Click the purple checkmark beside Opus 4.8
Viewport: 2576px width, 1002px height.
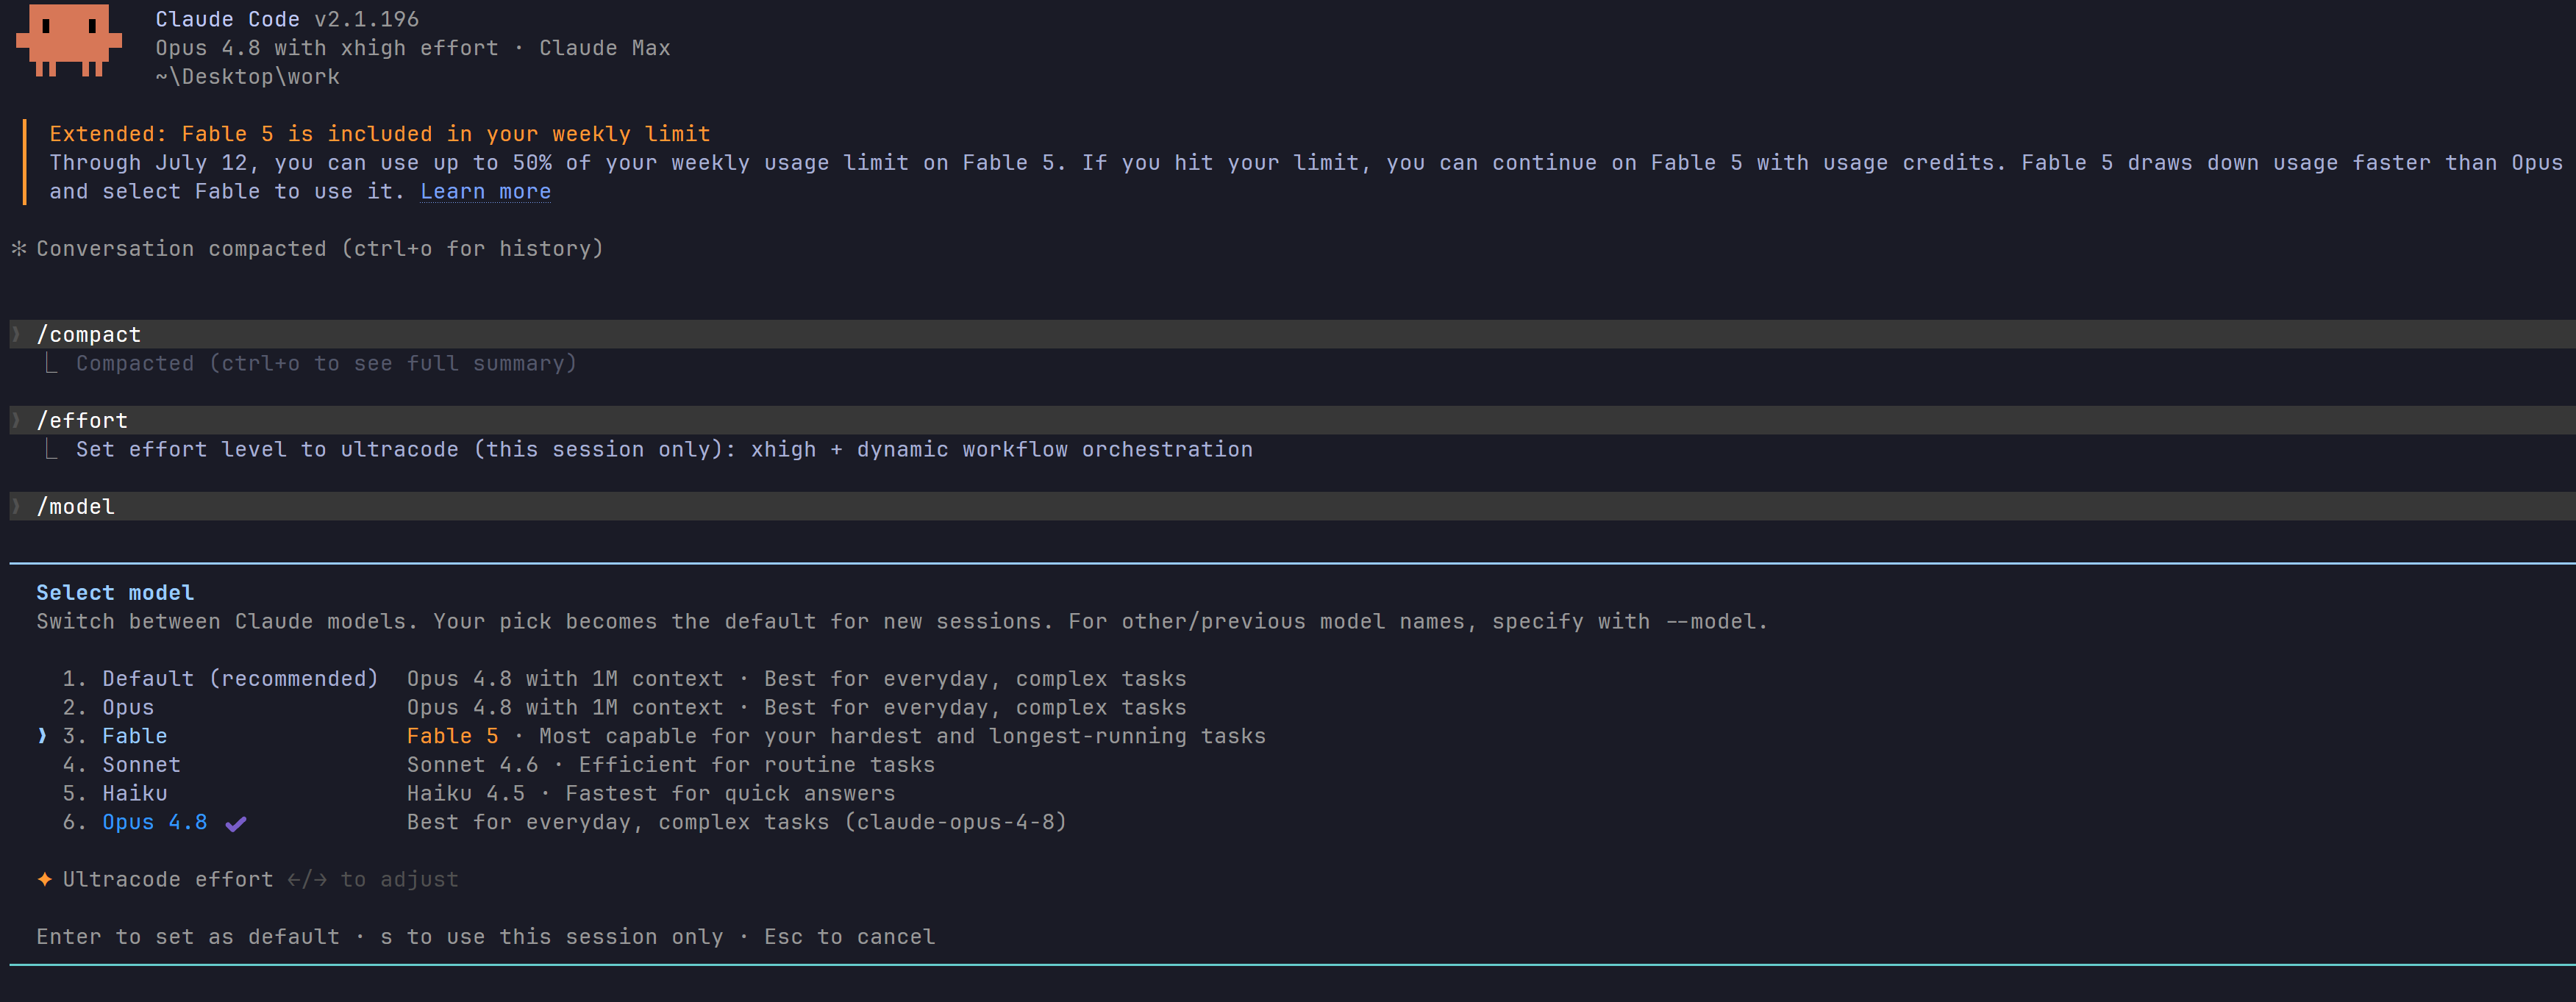[x=236, y=824]
